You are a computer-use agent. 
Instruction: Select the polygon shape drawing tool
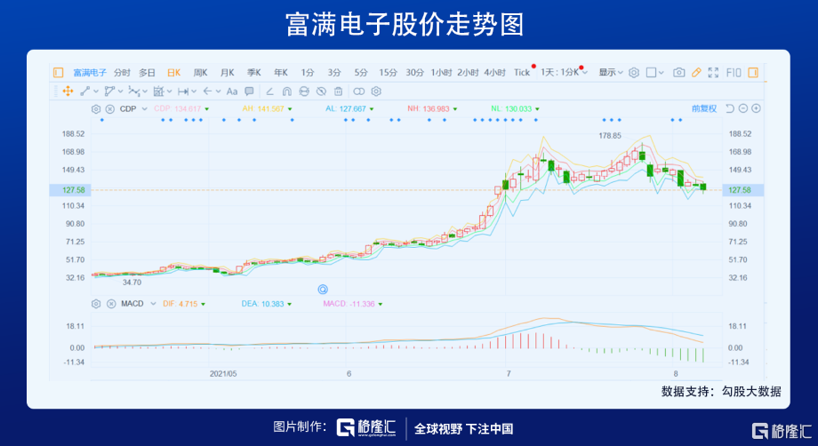point(109,92)
